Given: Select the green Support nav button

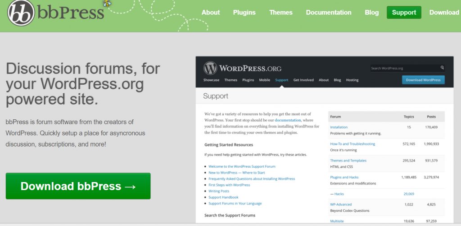Looking at the screenshot, I should tap(404, 13).
